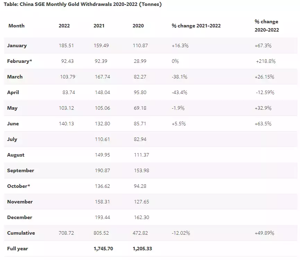Select the 1,745.70 full year total
Viewport: 300px width, 260px height.
pos(103,249)
